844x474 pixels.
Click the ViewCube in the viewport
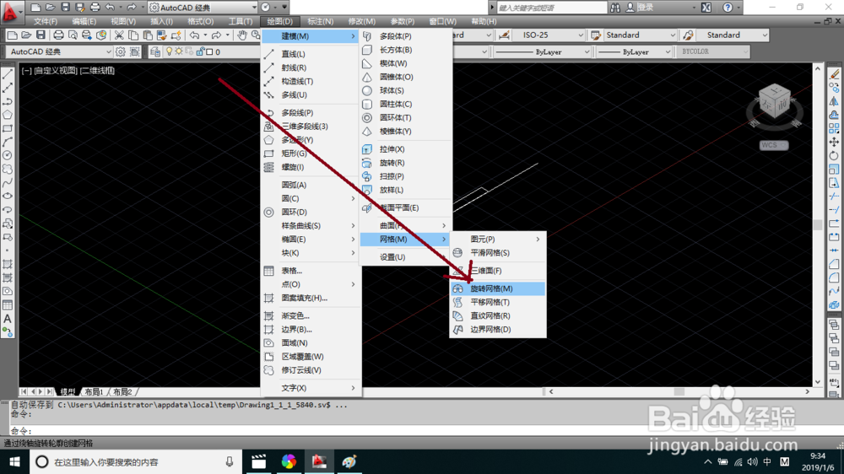pos(774,102)
